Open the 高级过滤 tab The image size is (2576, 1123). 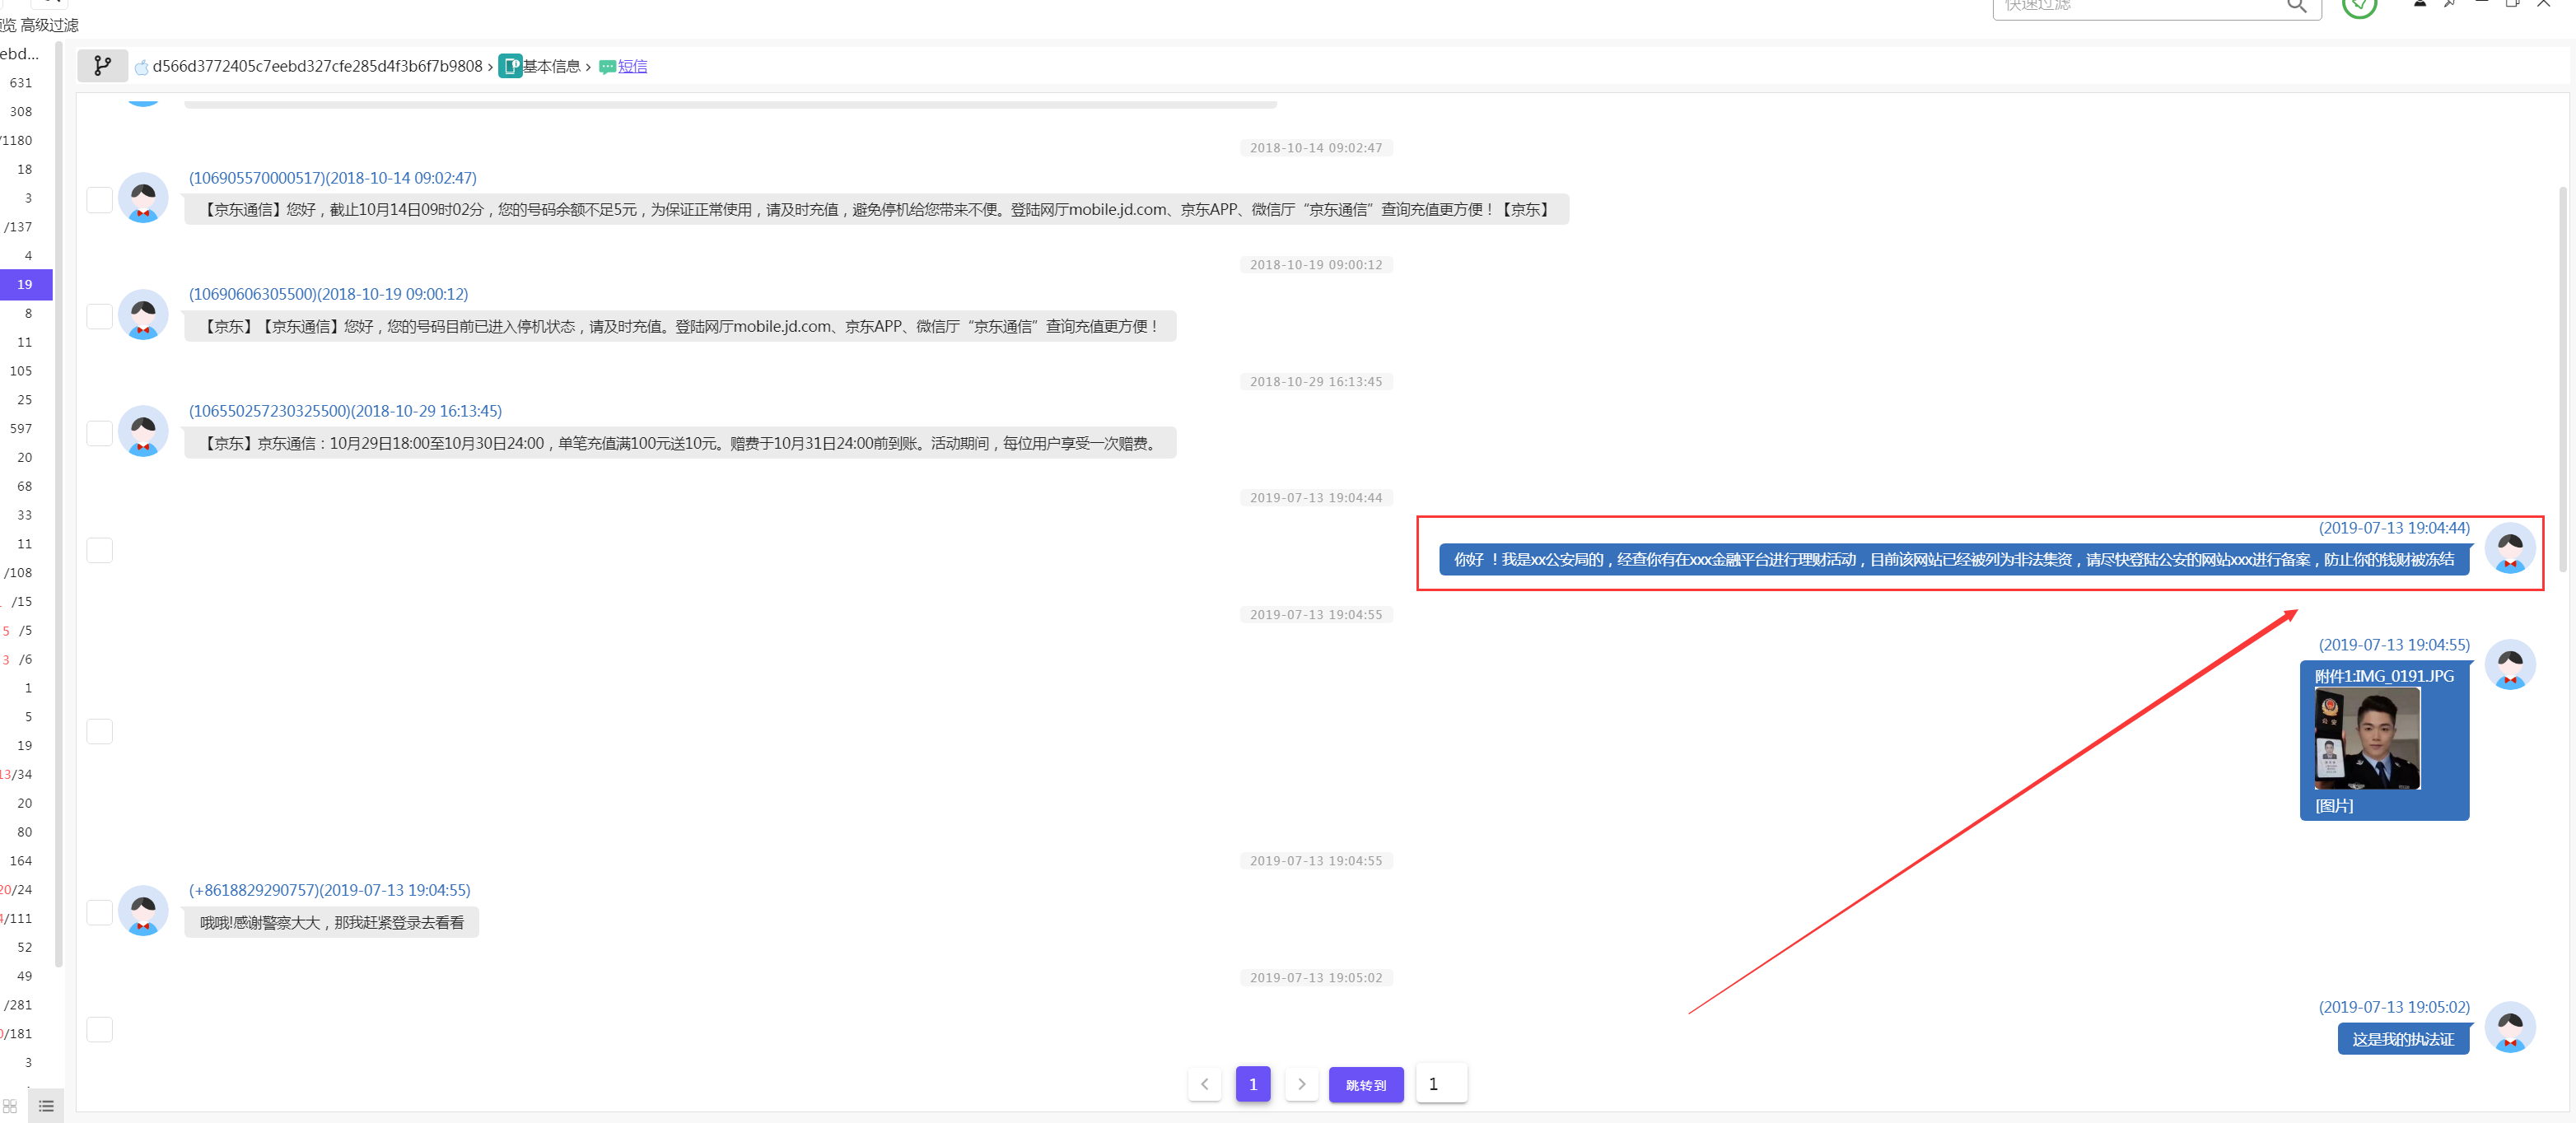click(x=50, y=25)
